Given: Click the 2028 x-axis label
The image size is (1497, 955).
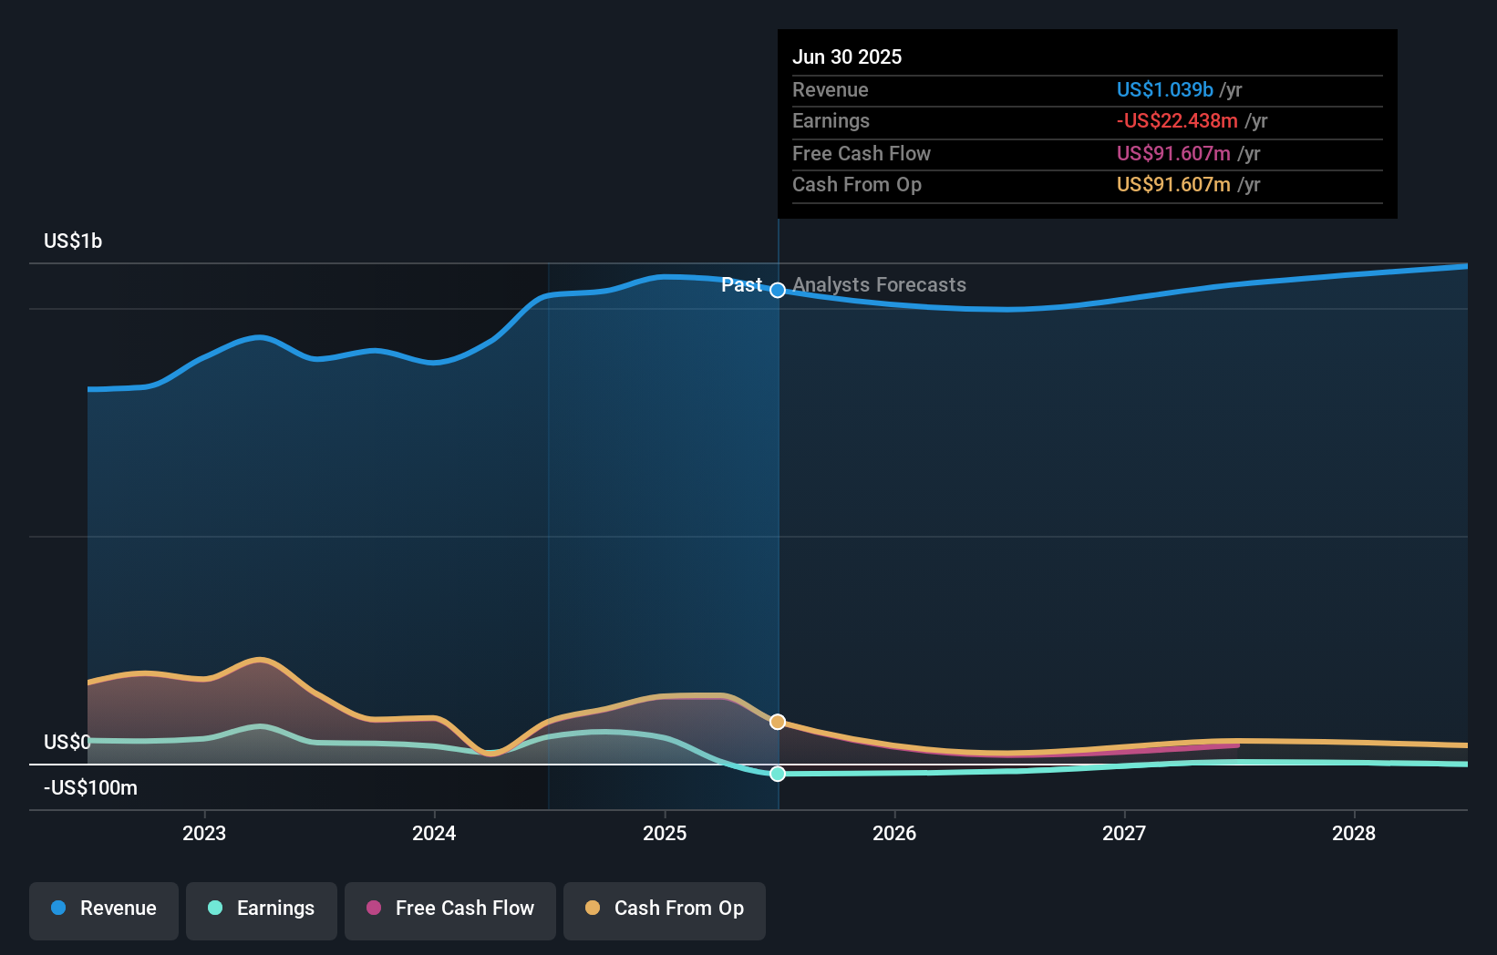Looking at the screenshot, I should (x=1354, y=833).
